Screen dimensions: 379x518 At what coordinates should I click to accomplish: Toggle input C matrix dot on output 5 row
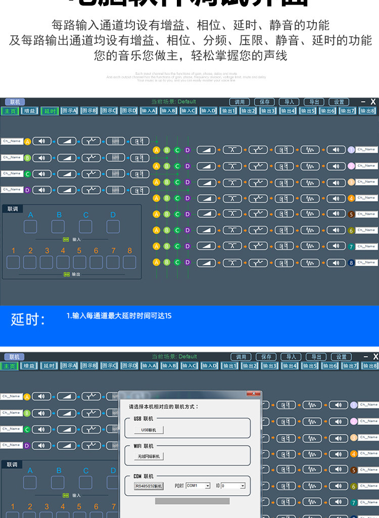pyautogui.click(x=177, y=214)
